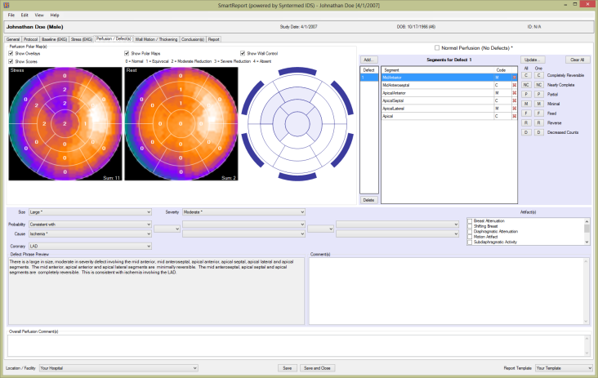Click the Stress polar map image
The height and width of the screenshot is (378, 598).
pyautogui.click(x=65, y=122)
